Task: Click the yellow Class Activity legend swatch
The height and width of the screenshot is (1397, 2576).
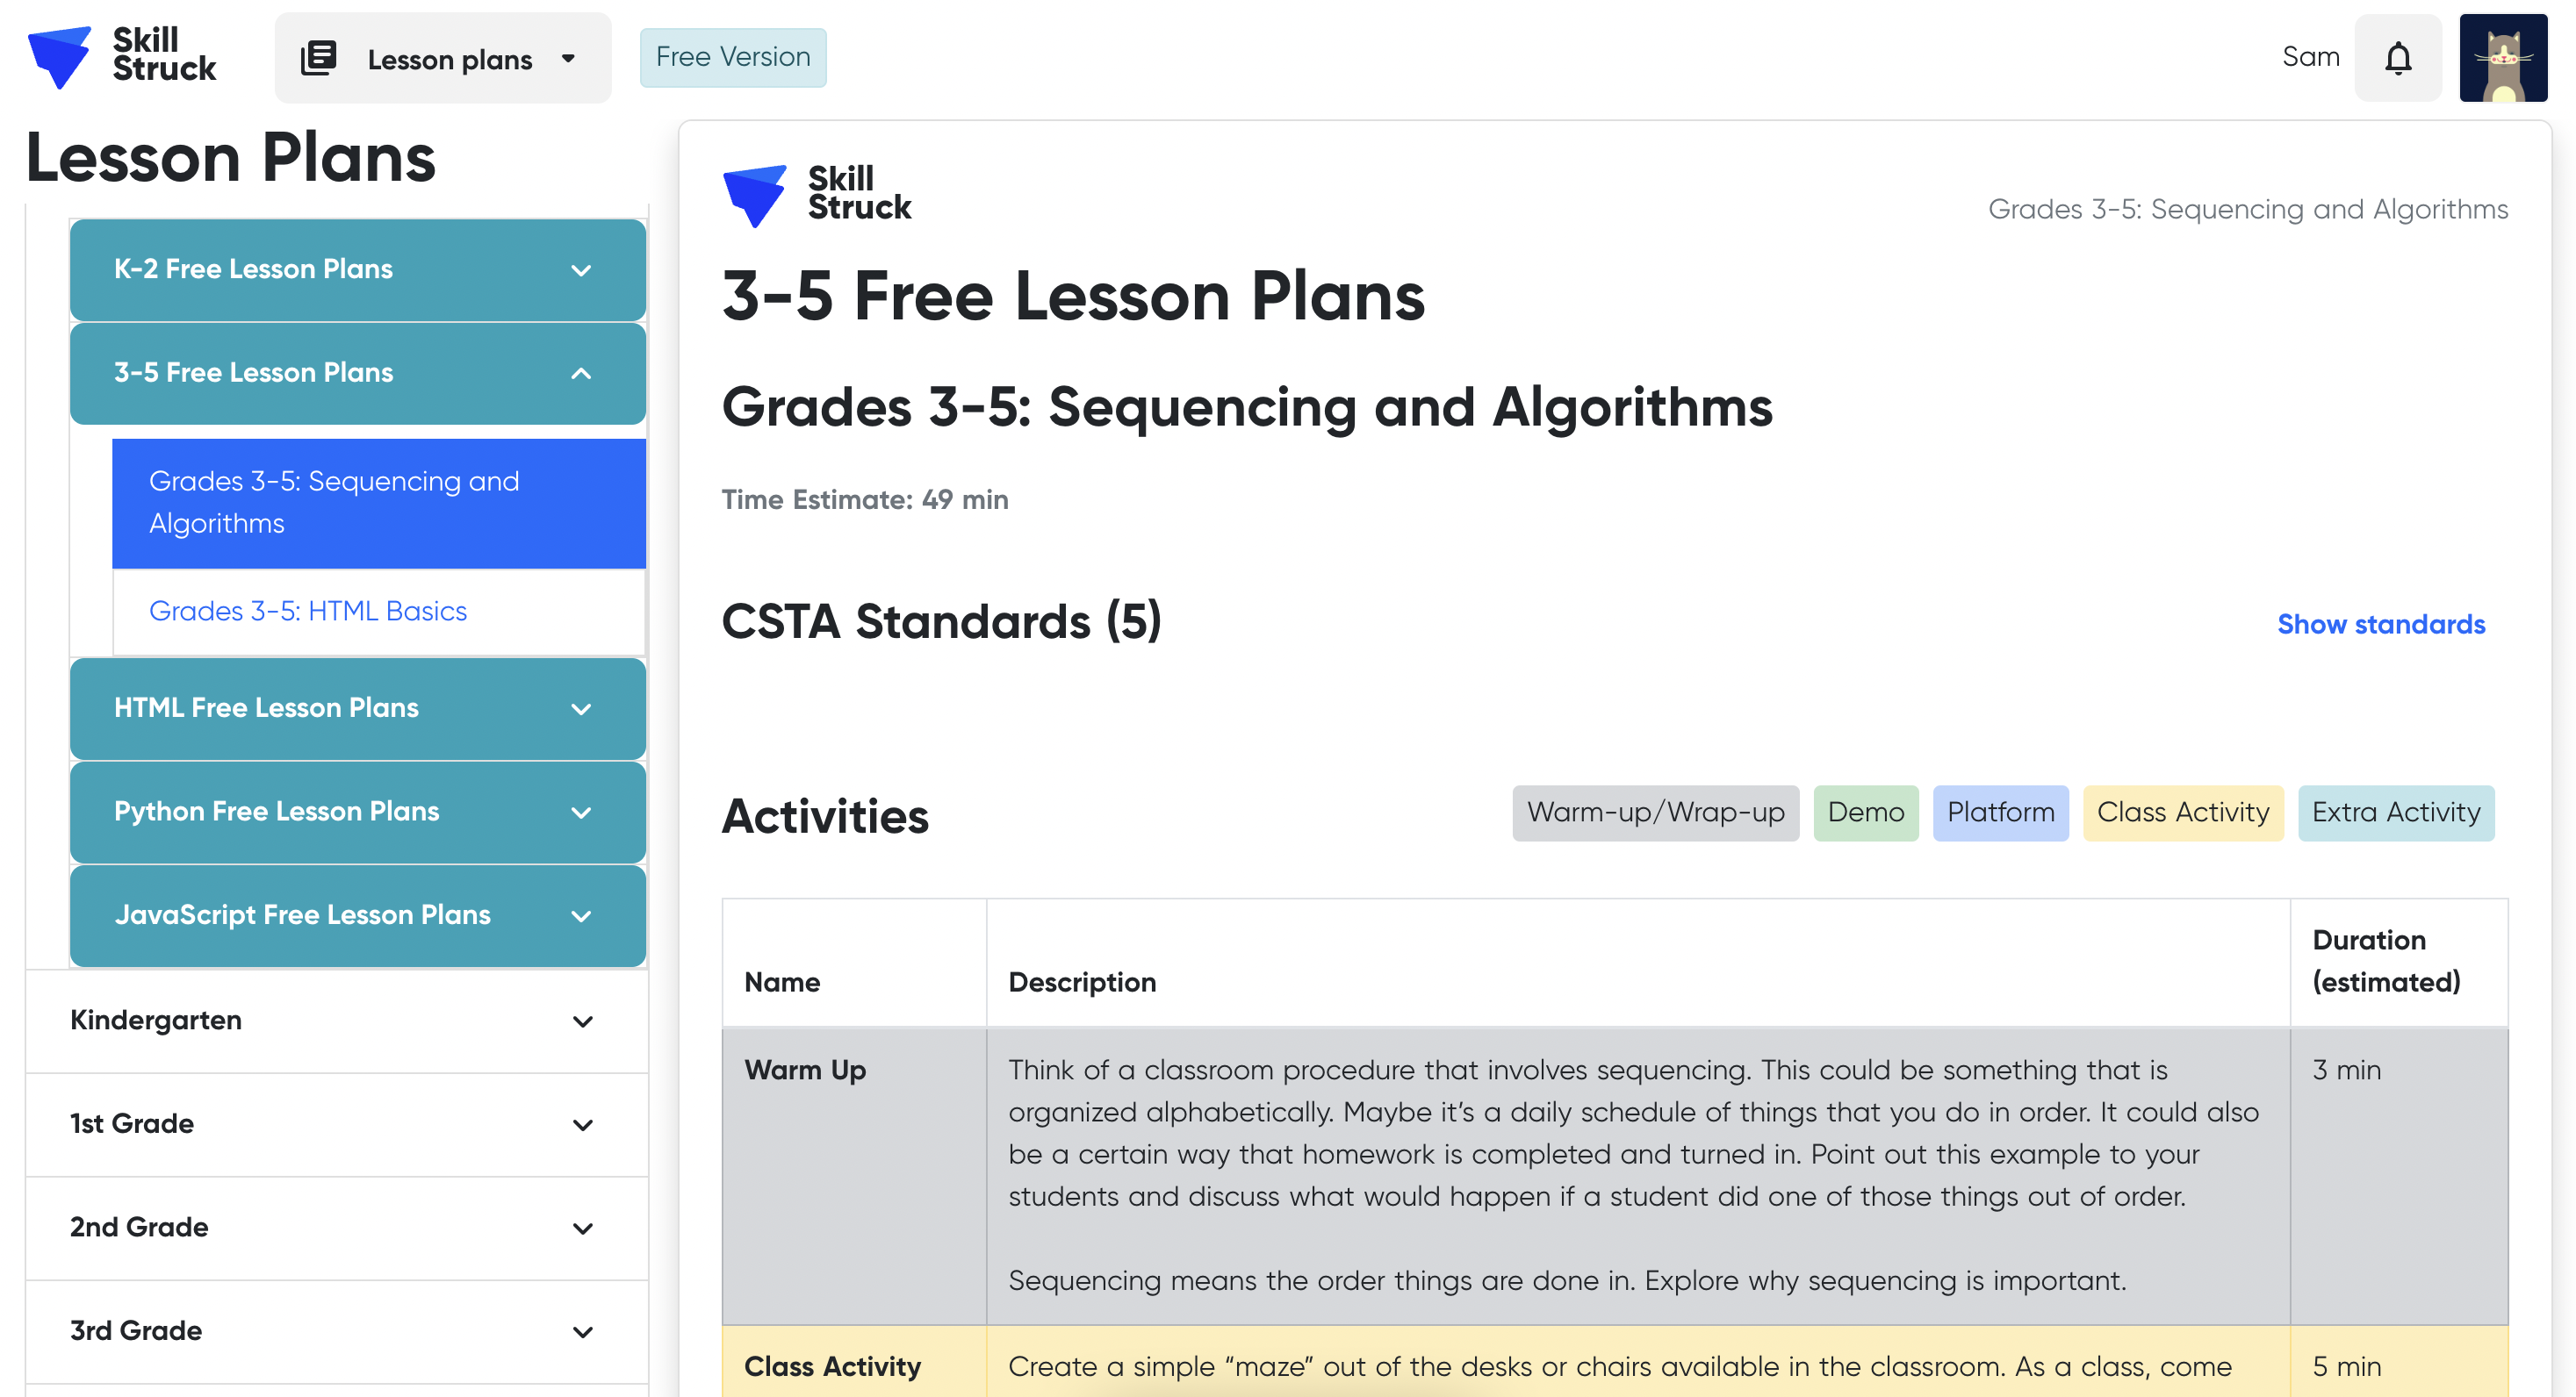Action: 2182,813
